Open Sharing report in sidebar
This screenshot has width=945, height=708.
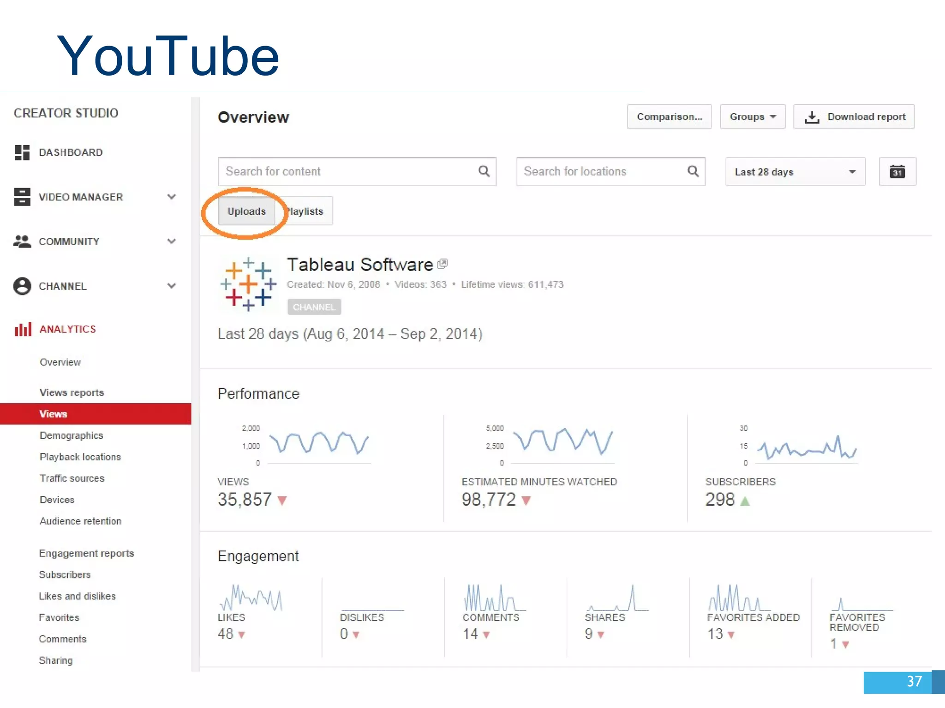coord(55,661)
